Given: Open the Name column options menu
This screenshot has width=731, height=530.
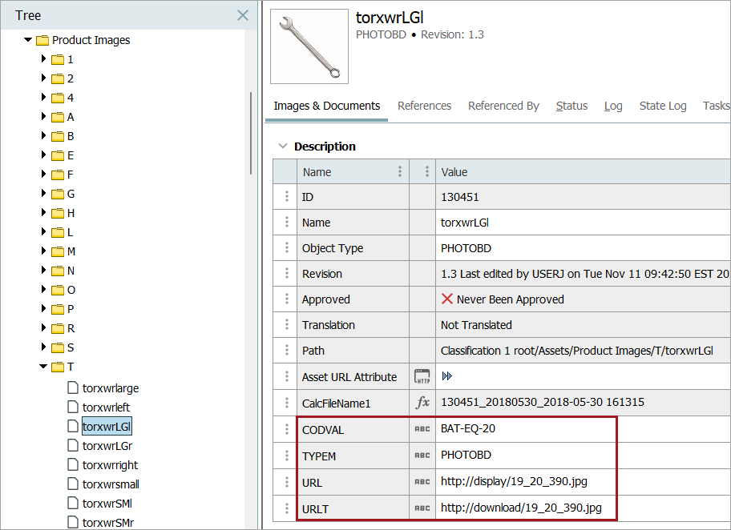Looking at the screenshot, I should [x=400, y=172].
